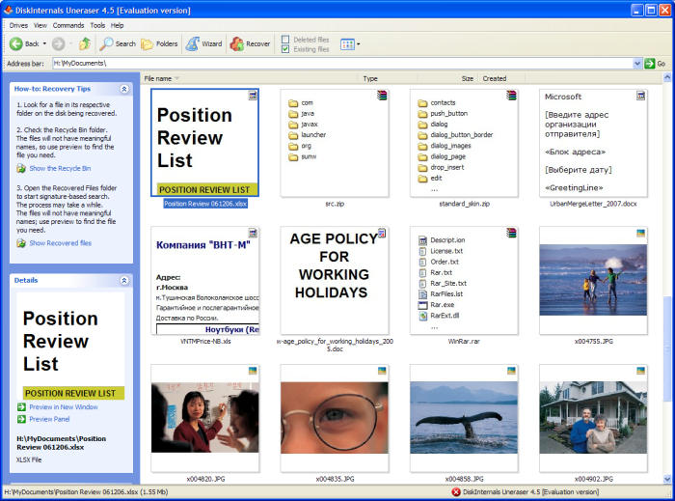
Task: Click the Forward navigation arrow icon
Action: tap(58, 43)
